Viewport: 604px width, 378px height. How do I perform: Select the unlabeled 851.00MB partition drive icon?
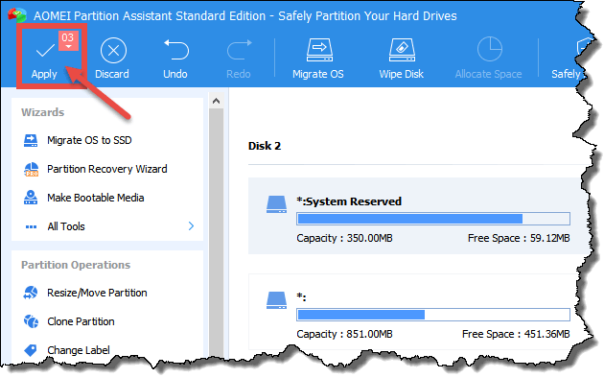pos(276,300)
